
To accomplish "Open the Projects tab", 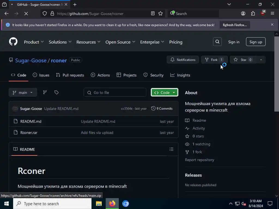I will coord(126,75).
